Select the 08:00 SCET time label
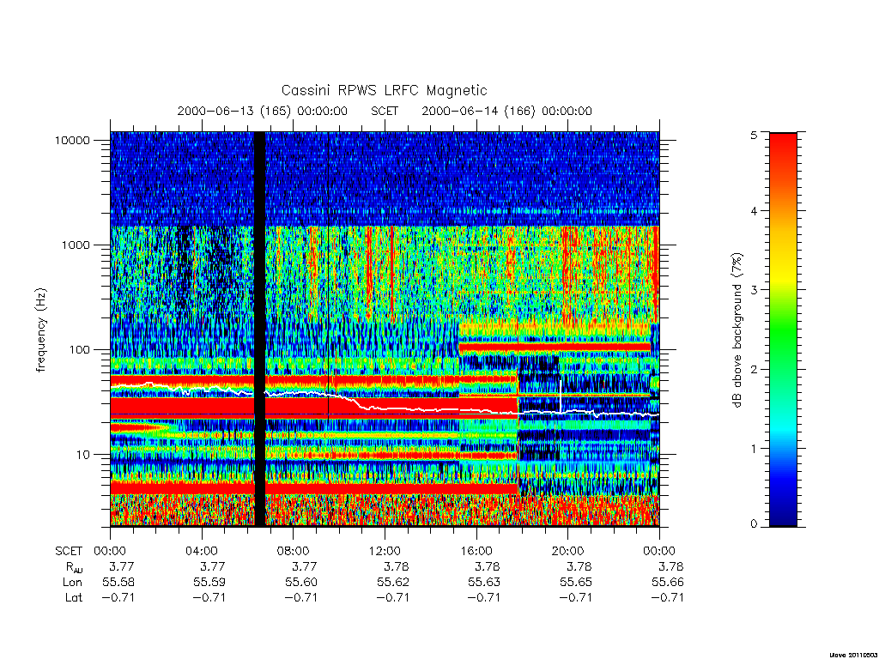The height and width of the screenshot is (659, 879). pyautogui.click(x=294, y=551)
